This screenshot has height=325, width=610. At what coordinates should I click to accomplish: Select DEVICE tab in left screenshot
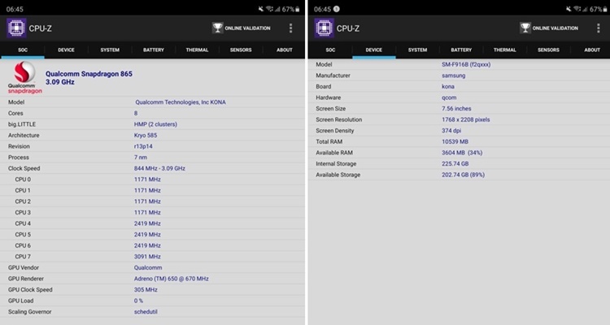pyautogui.click(x=66, y=50)
